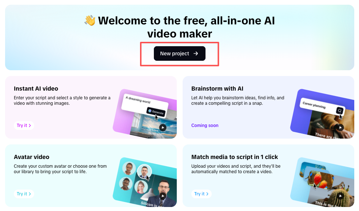Click the Instant AI video heading

click(36, 88)
